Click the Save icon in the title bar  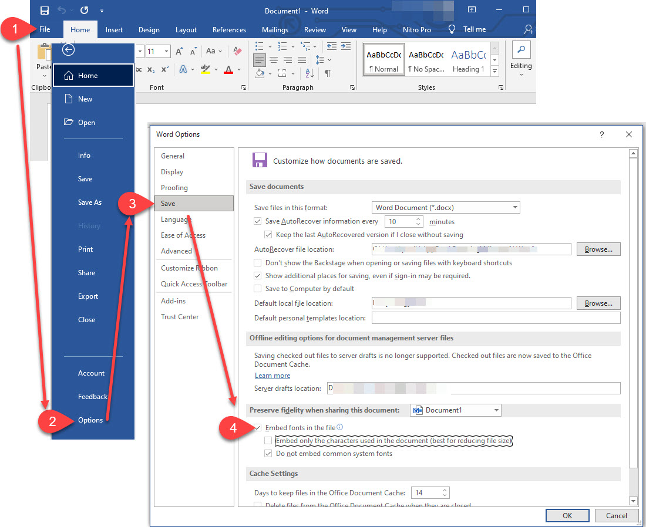[45, 10]
